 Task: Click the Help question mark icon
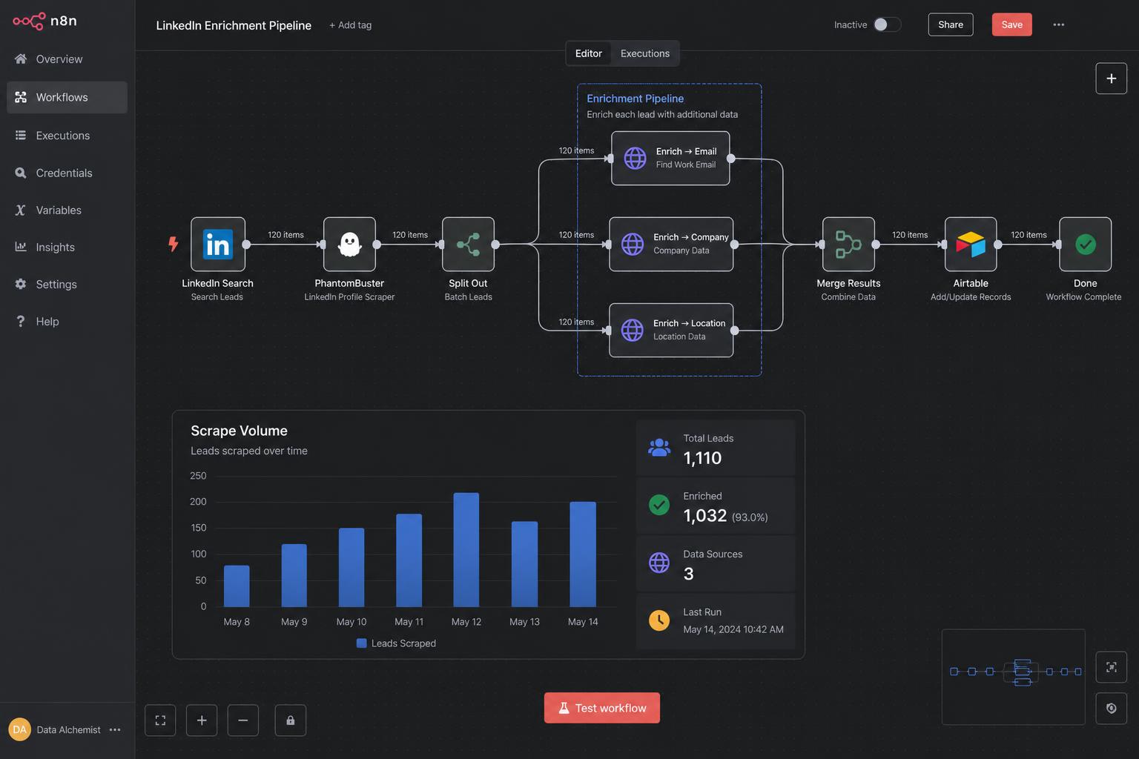[x=21, y=321]
